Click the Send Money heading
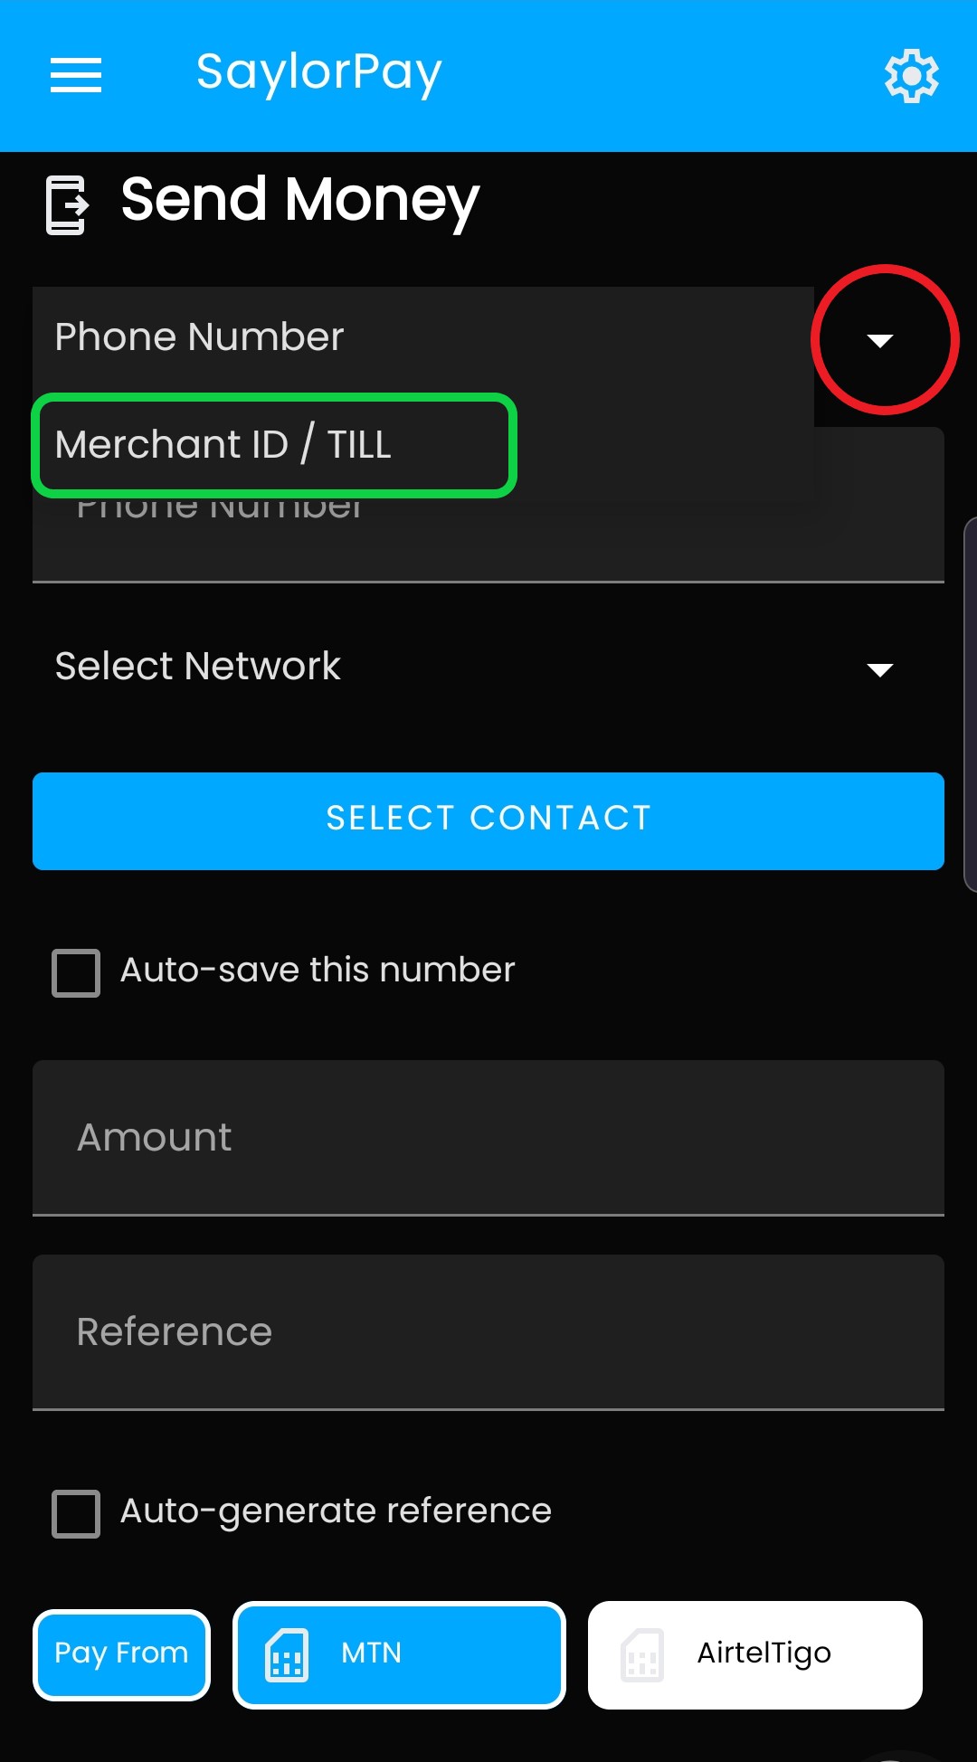Screen dimensions: 977x1762 click(x=299, y=201)
